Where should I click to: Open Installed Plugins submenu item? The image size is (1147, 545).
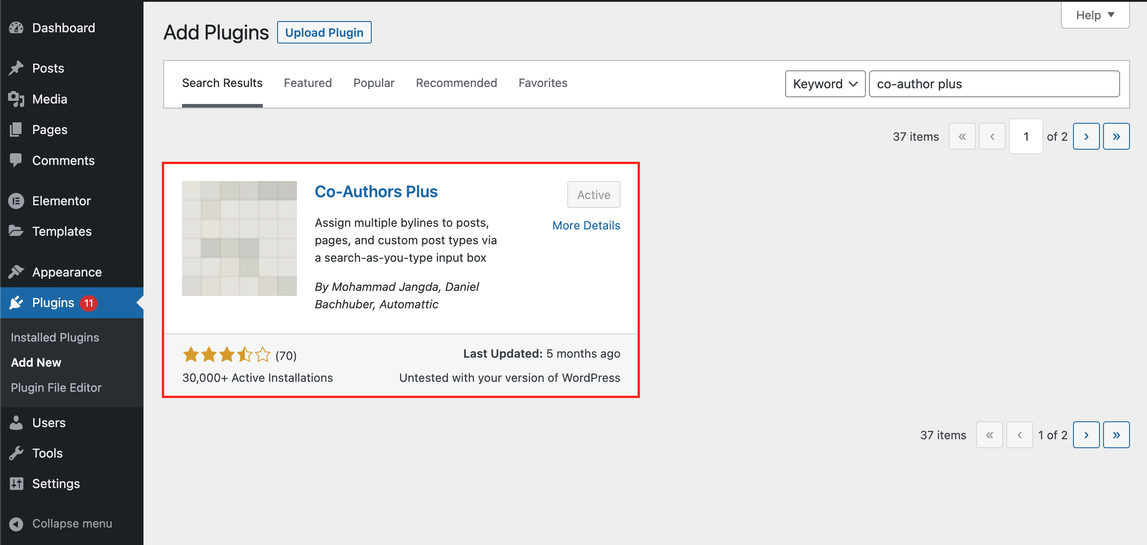point(55,337)
